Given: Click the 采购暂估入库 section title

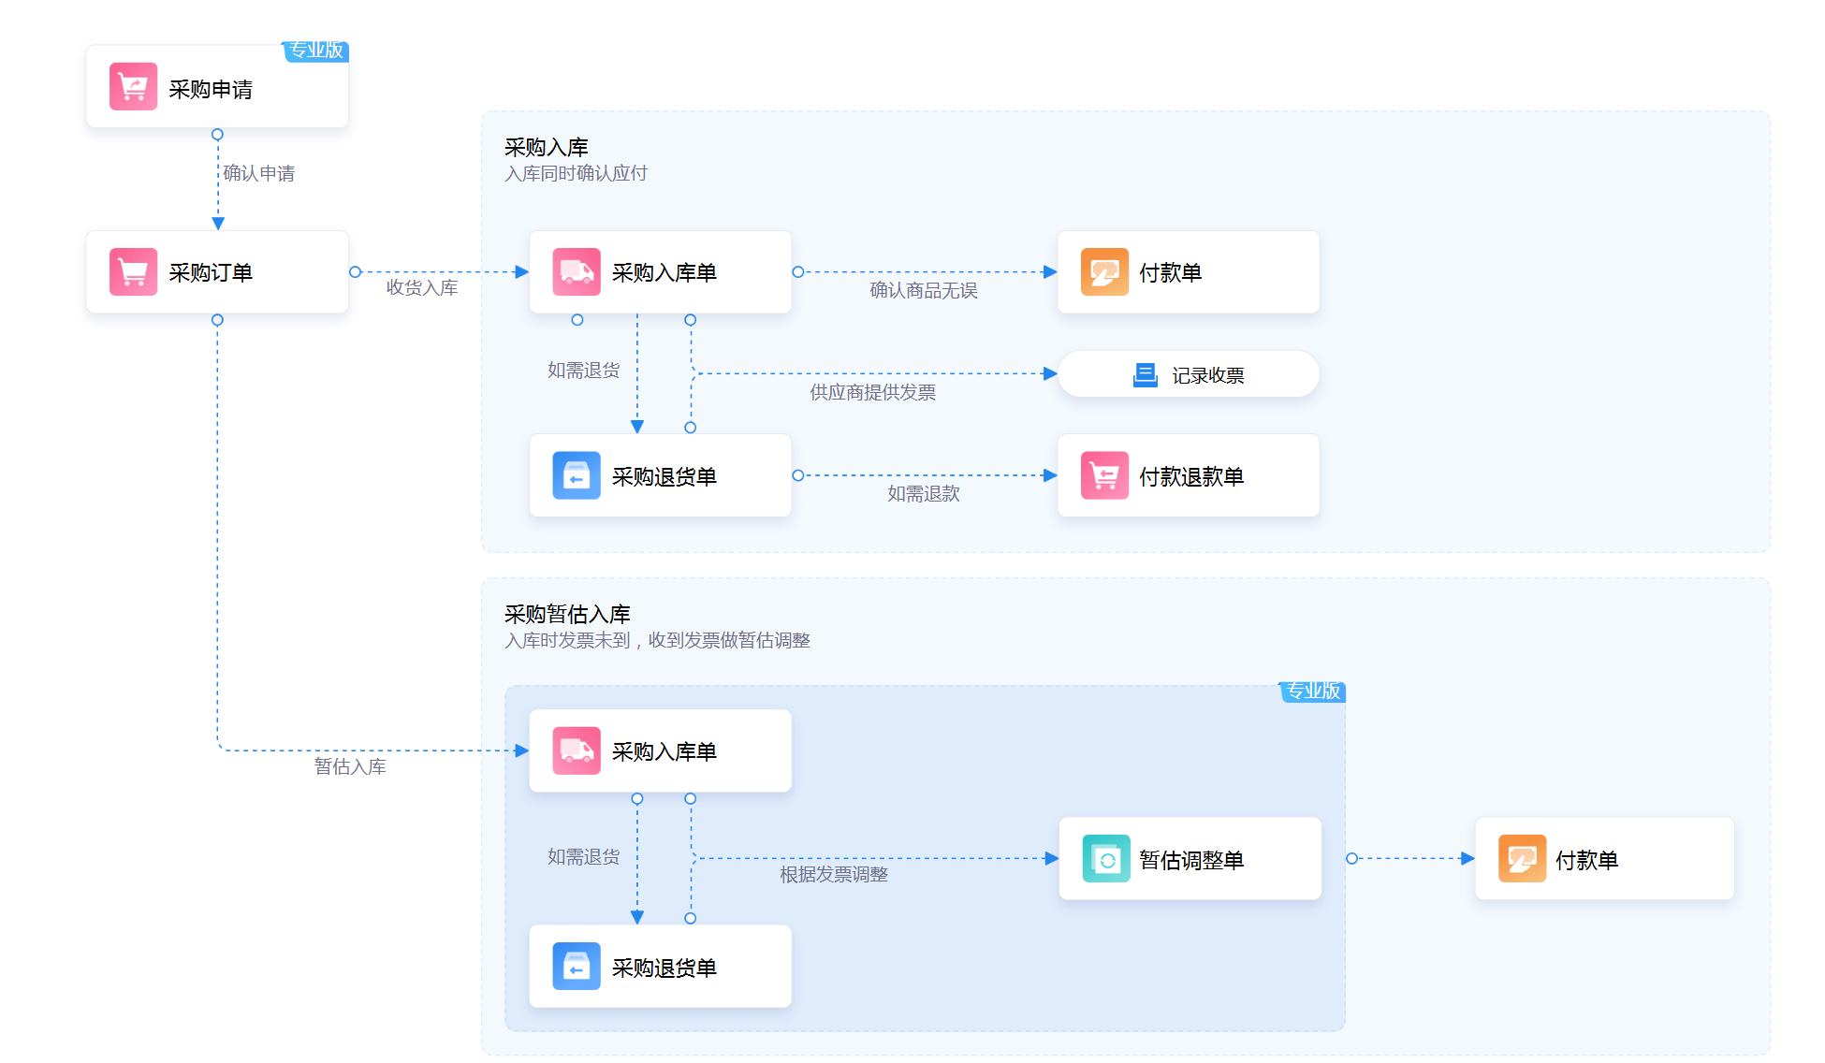Looking at the screenshot, I should click(568, 614).
